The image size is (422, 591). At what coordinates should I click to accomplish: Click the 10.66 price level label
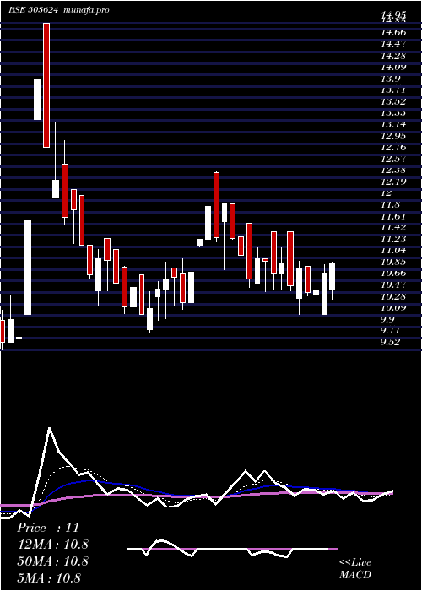click(393, 274)
